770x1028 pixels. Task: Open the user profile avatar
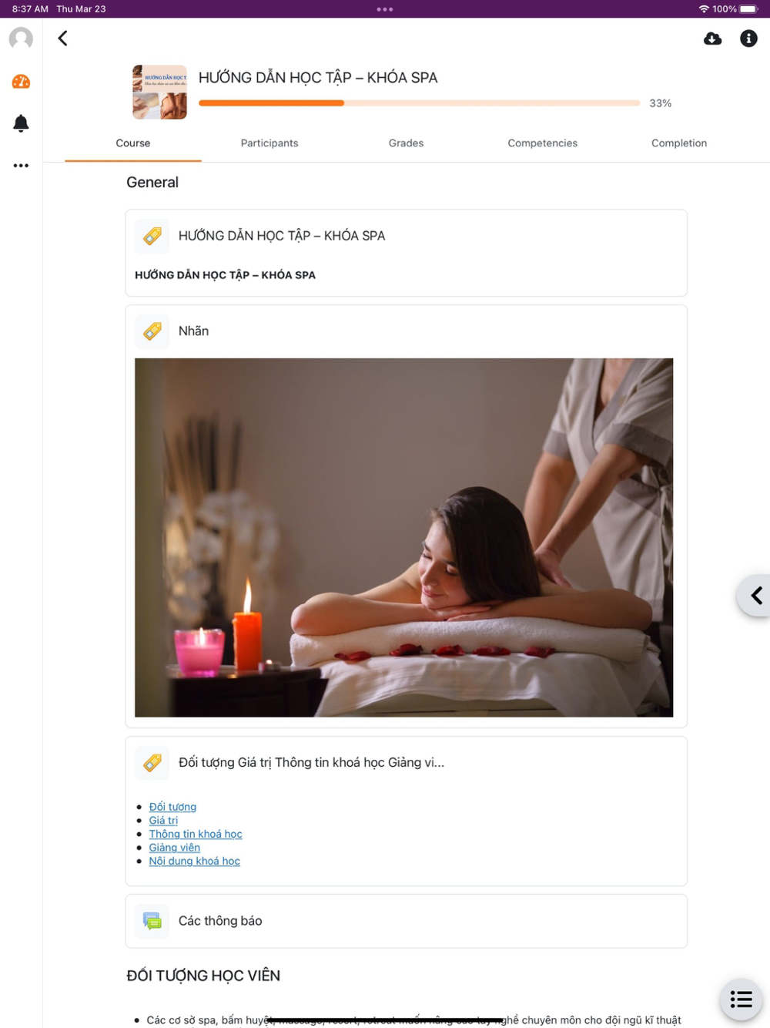tap(21, 39)
